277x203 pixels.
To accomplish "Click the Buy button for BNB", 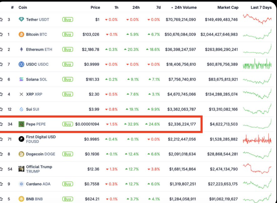I will [x=68, y=199].
